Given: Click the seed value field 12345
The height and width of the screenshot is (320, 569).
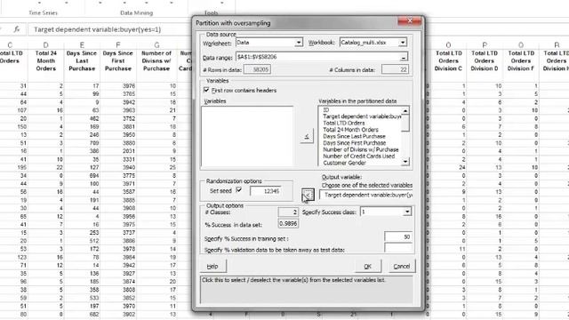Looking at the screenshot, I should click(x=265, y=191).
